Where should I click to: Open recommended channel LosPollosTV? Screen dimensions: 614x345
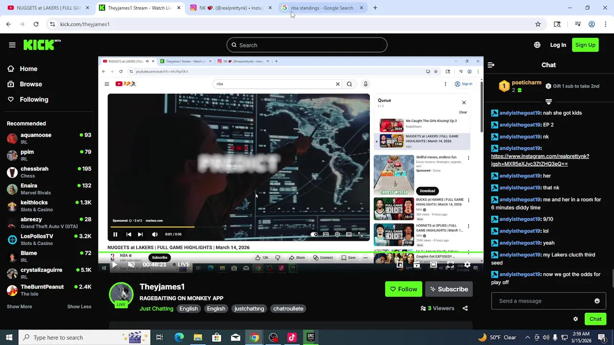point(49,240)
